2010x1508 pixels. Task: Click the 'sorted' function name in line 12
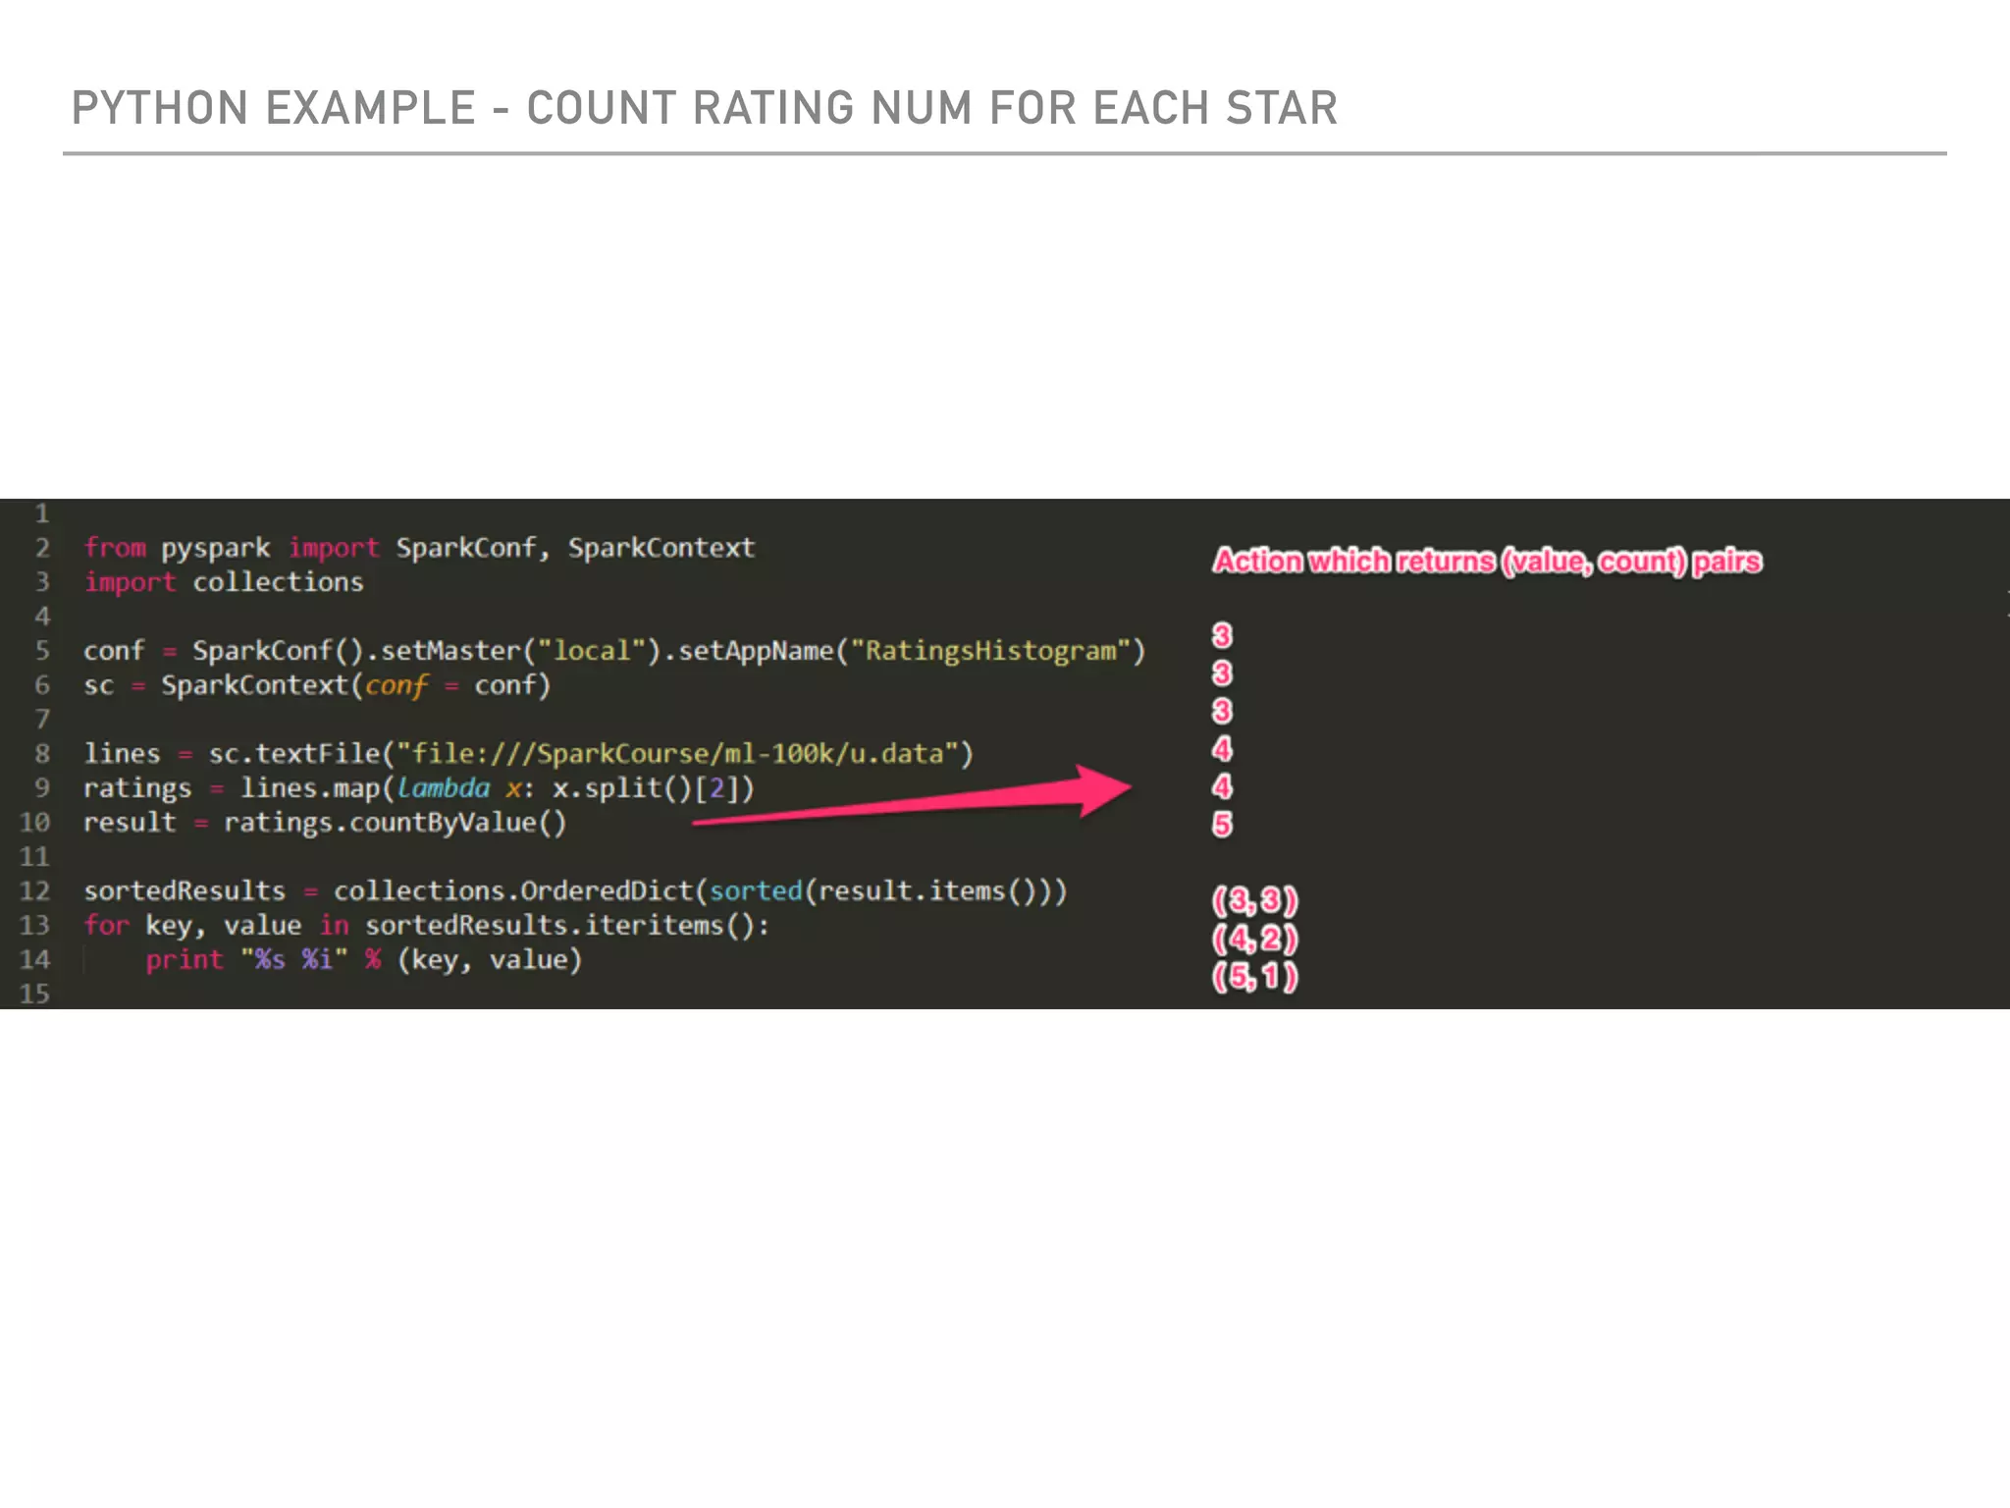pyautogui.click(x=756, y=891)
